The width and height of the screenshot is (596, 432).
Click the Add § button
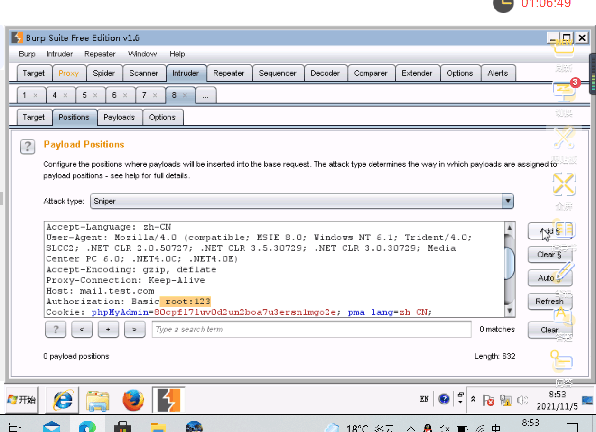coord(550,231)
